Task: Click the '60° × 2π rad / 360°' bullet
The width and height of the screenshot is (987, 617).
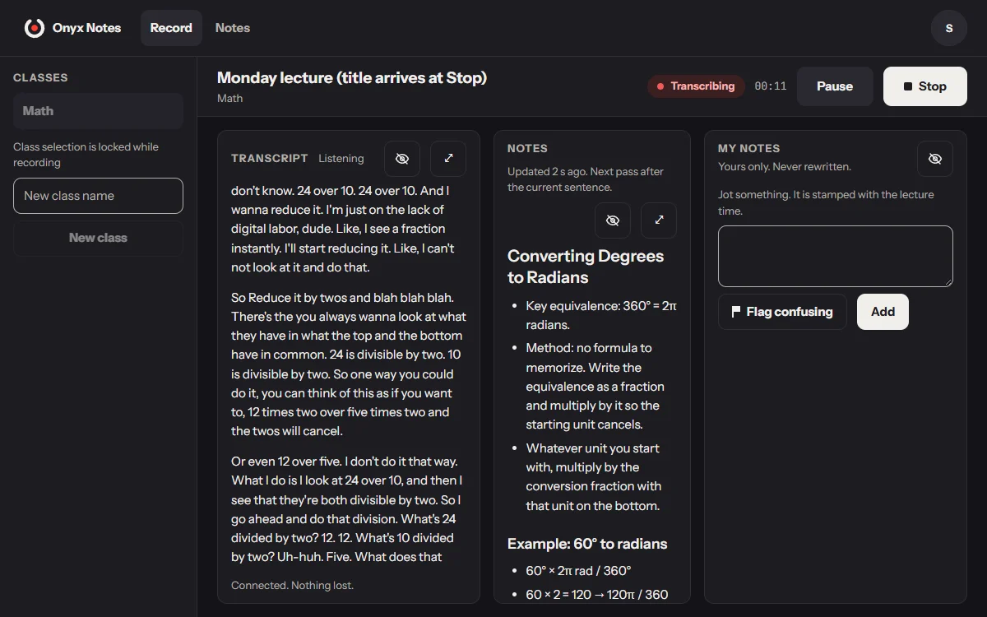Action: pos(579,571)
